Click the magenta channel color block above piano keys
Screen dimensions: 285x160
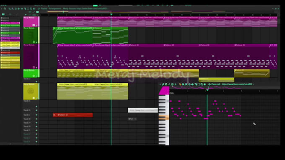click(x=164, y=91)
